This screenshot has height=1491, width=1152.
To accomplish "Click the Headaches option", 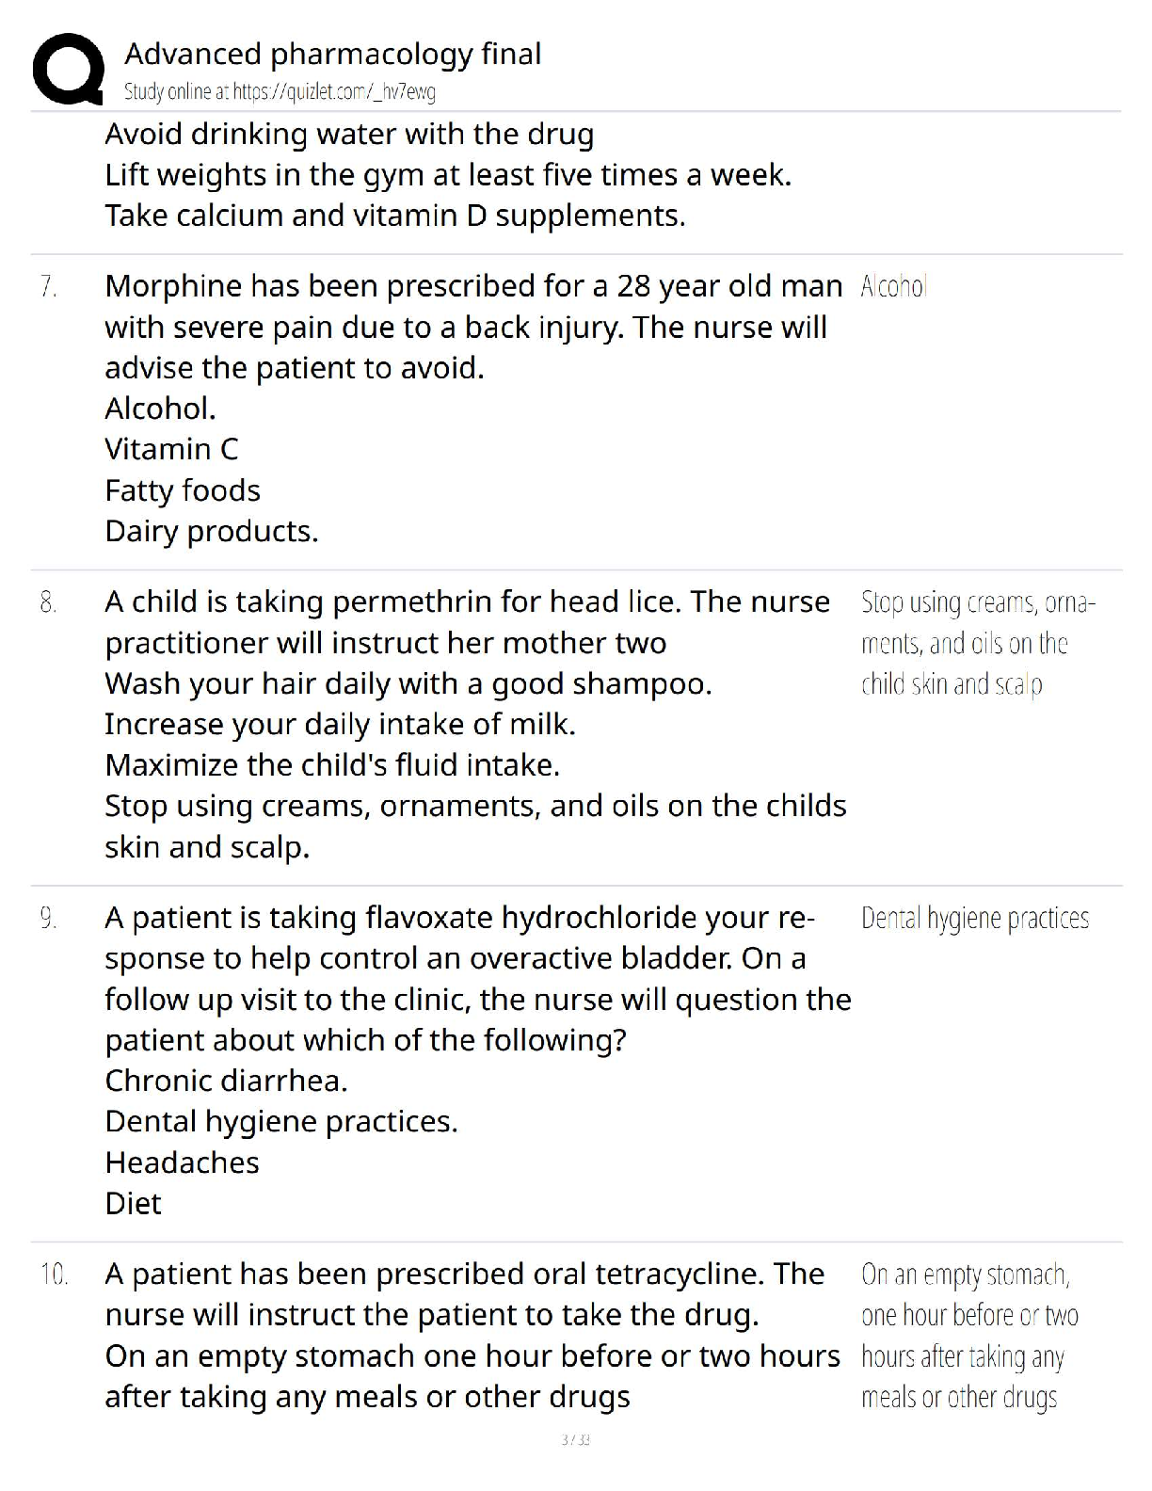I will click(182, 1162).
